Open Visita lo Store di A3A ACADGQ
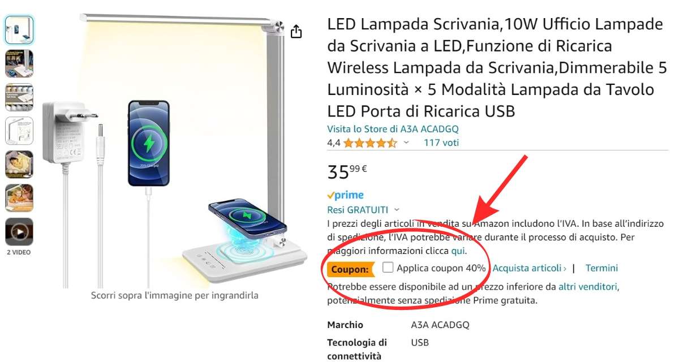 coord(393,129)
